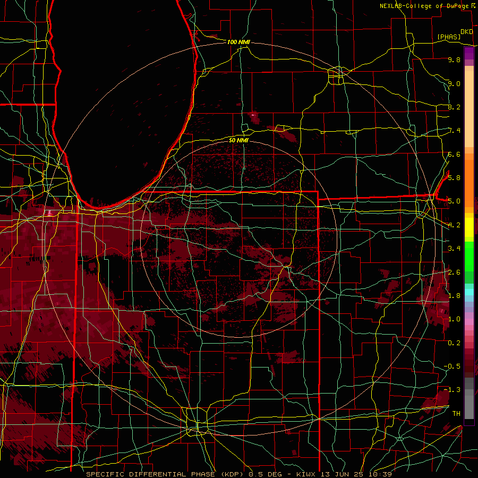Click the 4.2 scale value
Screen dimensions: 478x478
click(454, 225)
